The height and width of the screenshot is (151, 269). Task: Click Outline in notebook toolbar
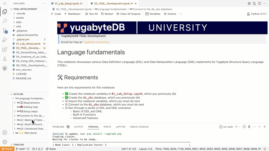pos(170,14)
